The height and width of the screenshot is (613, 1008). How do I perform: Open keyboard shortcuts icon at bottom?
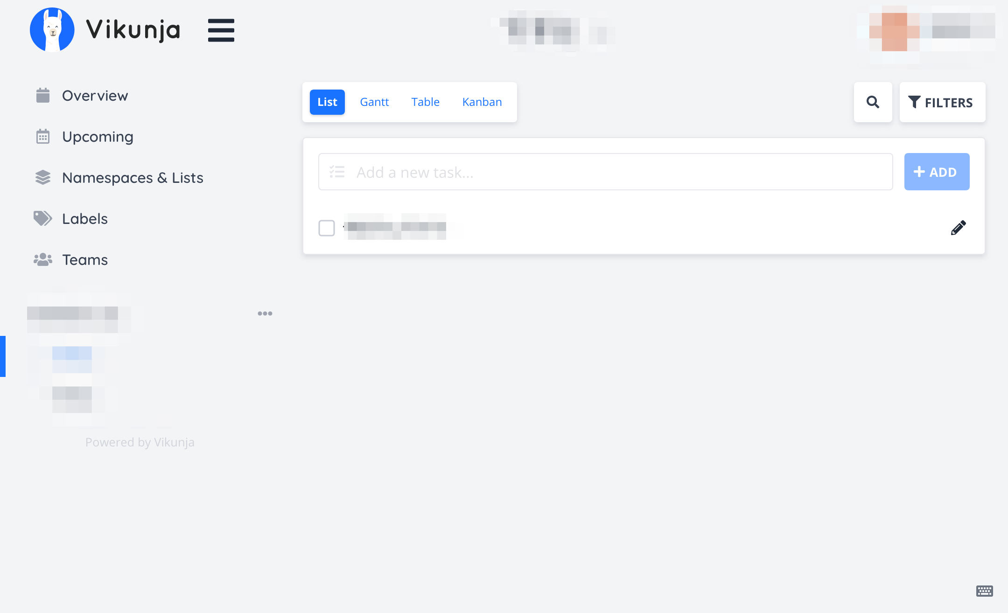984,591
